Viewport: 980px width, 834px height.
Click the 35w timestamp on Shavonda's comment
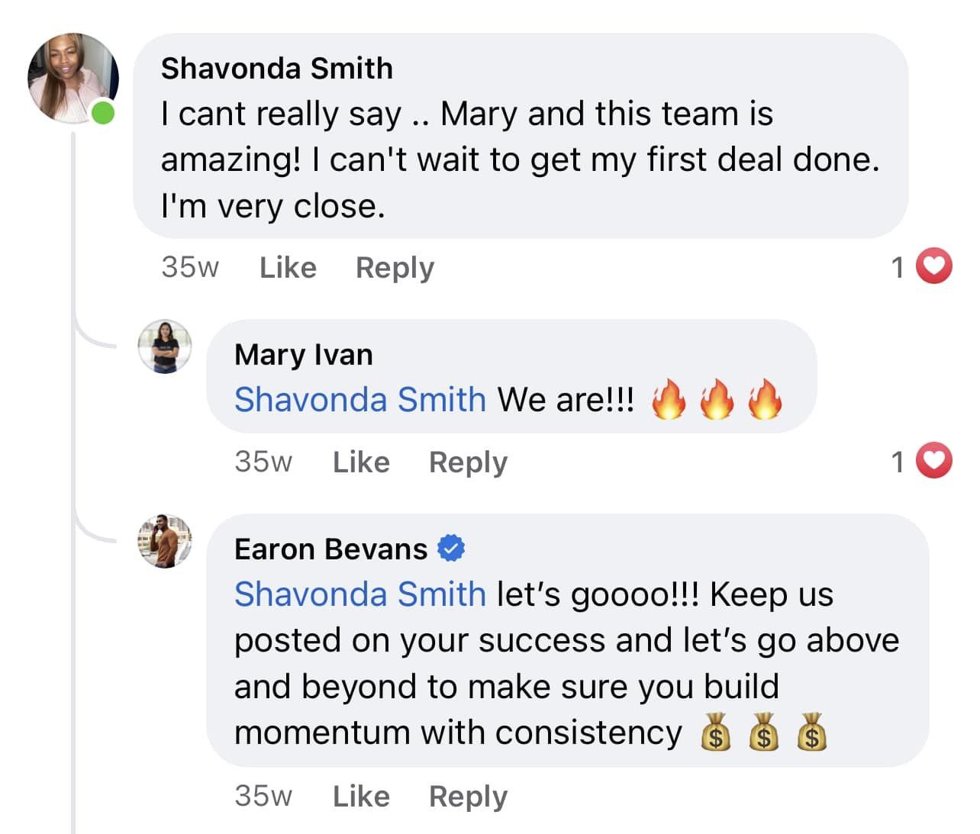click(190, 267)
